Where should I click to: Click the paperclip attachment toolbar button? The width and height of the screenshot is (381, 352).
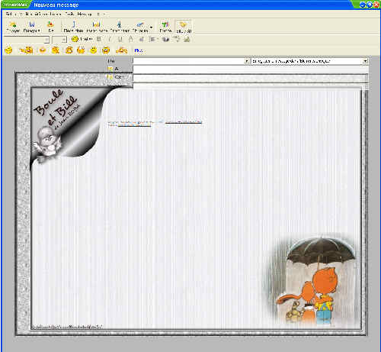tap(73, 27)
